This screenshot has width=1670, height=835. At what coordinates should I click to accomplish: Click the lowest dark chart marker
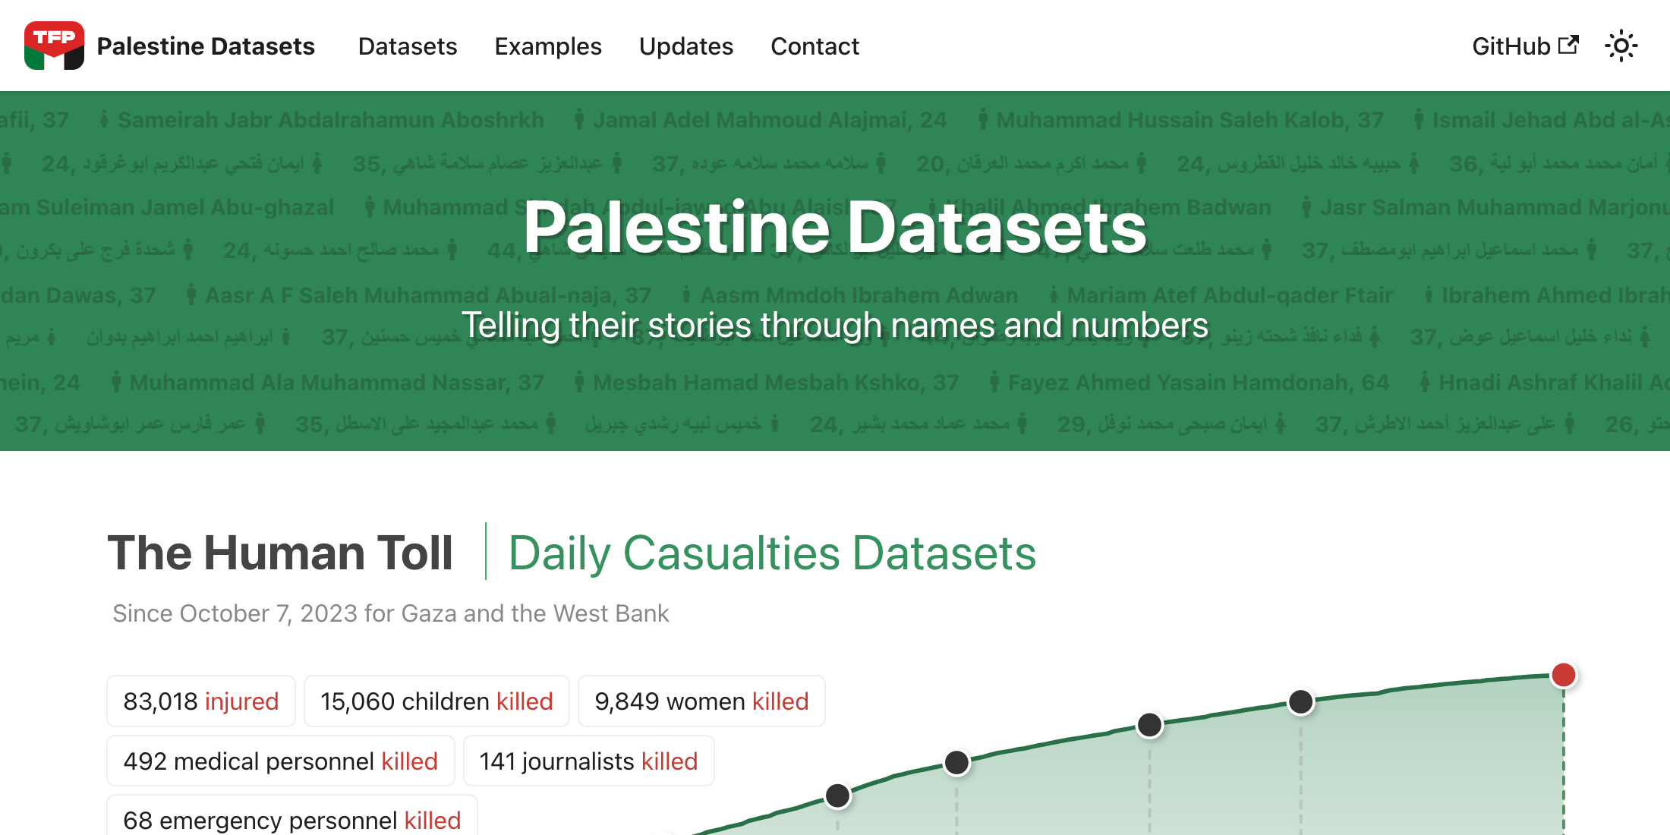(x=837, y=796)
